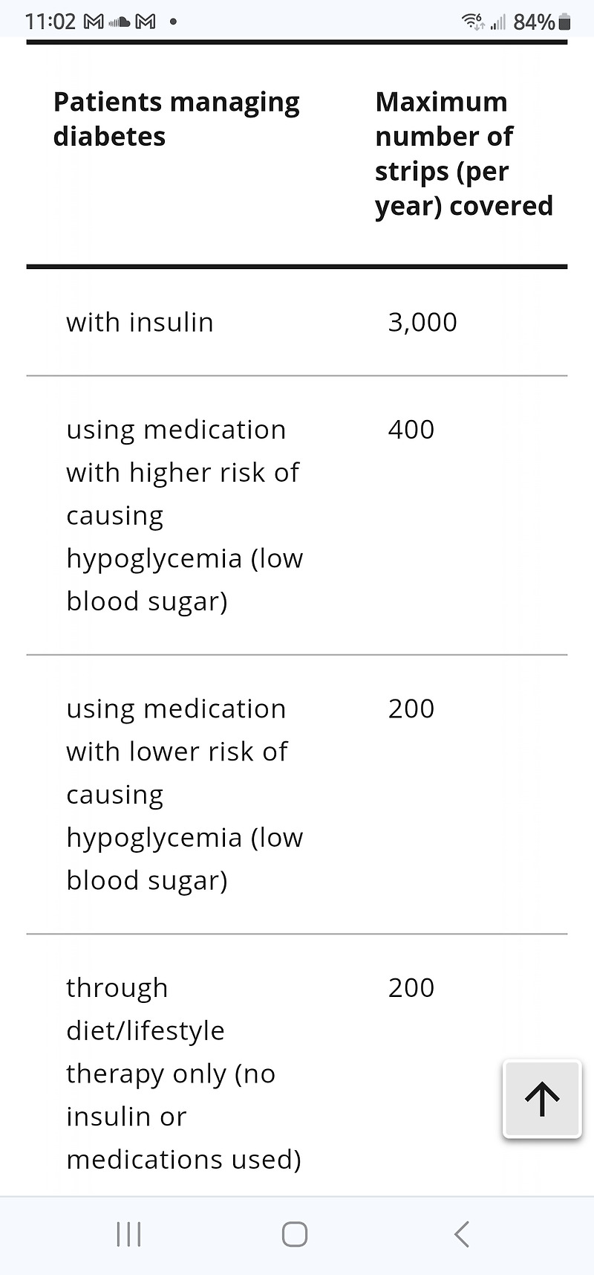Tap the 84% battery percentage text
Viewport: 594px width, 1275px height.
[x=534, y=22]
